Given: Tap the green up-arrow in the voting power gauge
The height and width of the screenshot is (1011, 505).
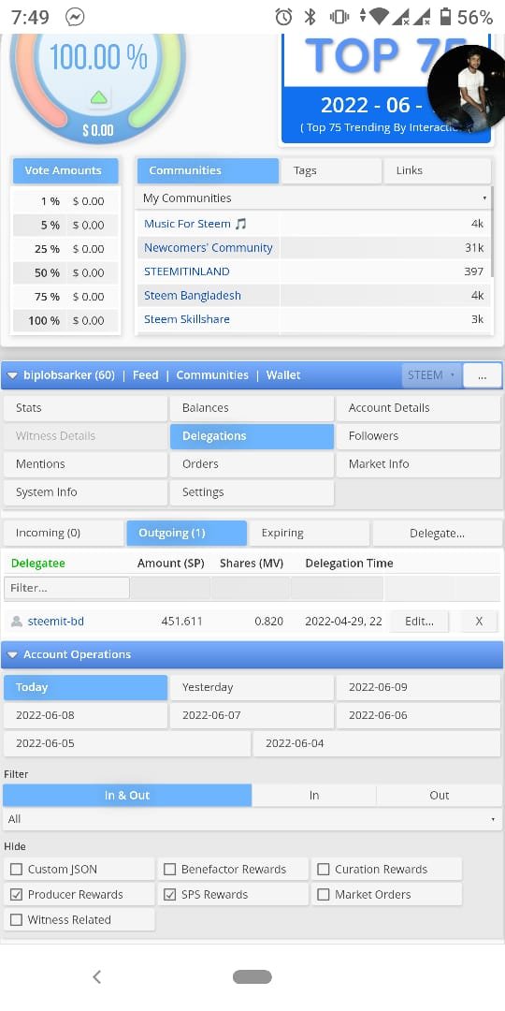Looking at the screenshot, I should (98, 97).
